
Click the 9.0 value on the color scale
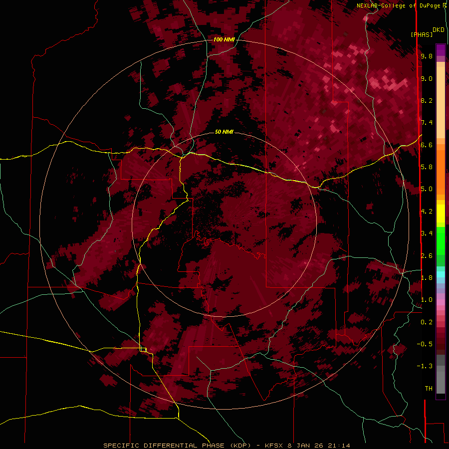pos(427,79)
